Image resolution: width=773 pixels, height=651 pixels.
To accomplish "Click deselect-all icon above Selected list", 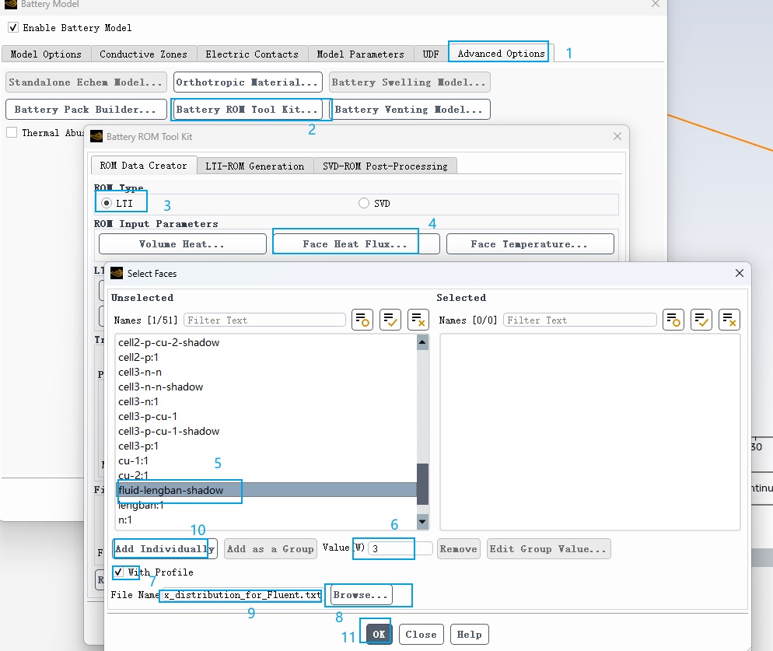I will tap(729, 320).
